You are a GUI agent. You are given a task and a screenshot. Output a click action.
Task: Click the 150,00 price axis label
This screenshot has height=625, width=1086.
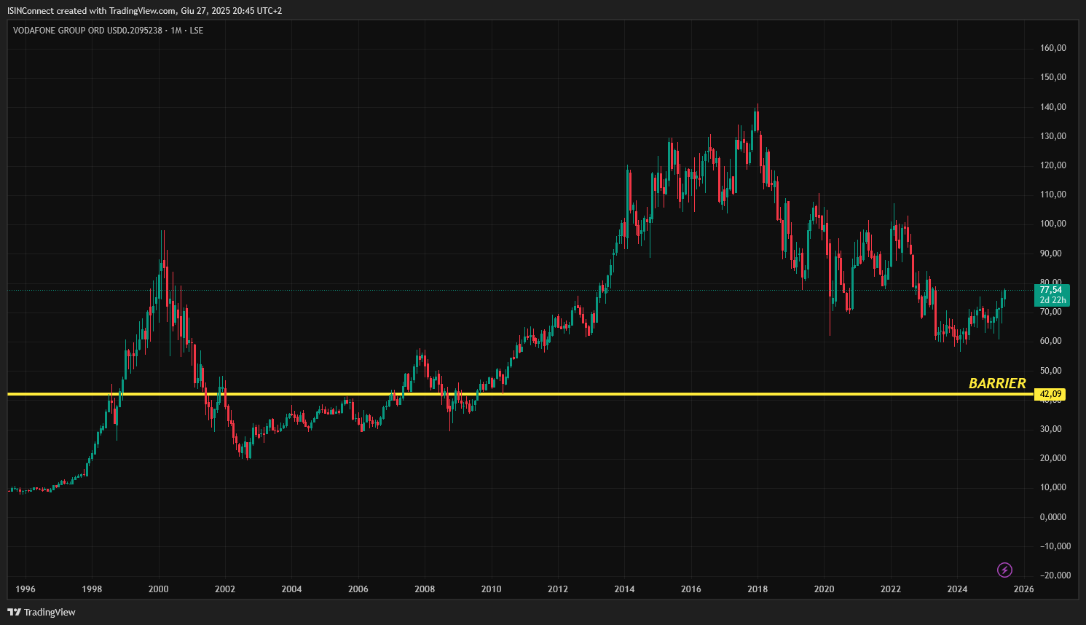1053,77
